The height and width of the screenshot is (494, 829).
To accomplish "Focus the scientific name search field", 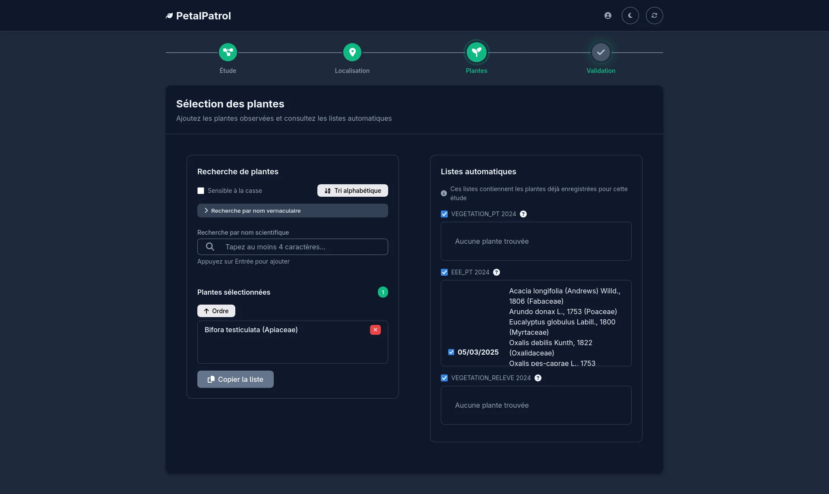I will click(293, 247).
